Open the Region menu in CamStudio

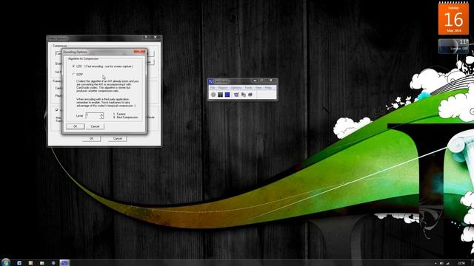click(223, 88)
